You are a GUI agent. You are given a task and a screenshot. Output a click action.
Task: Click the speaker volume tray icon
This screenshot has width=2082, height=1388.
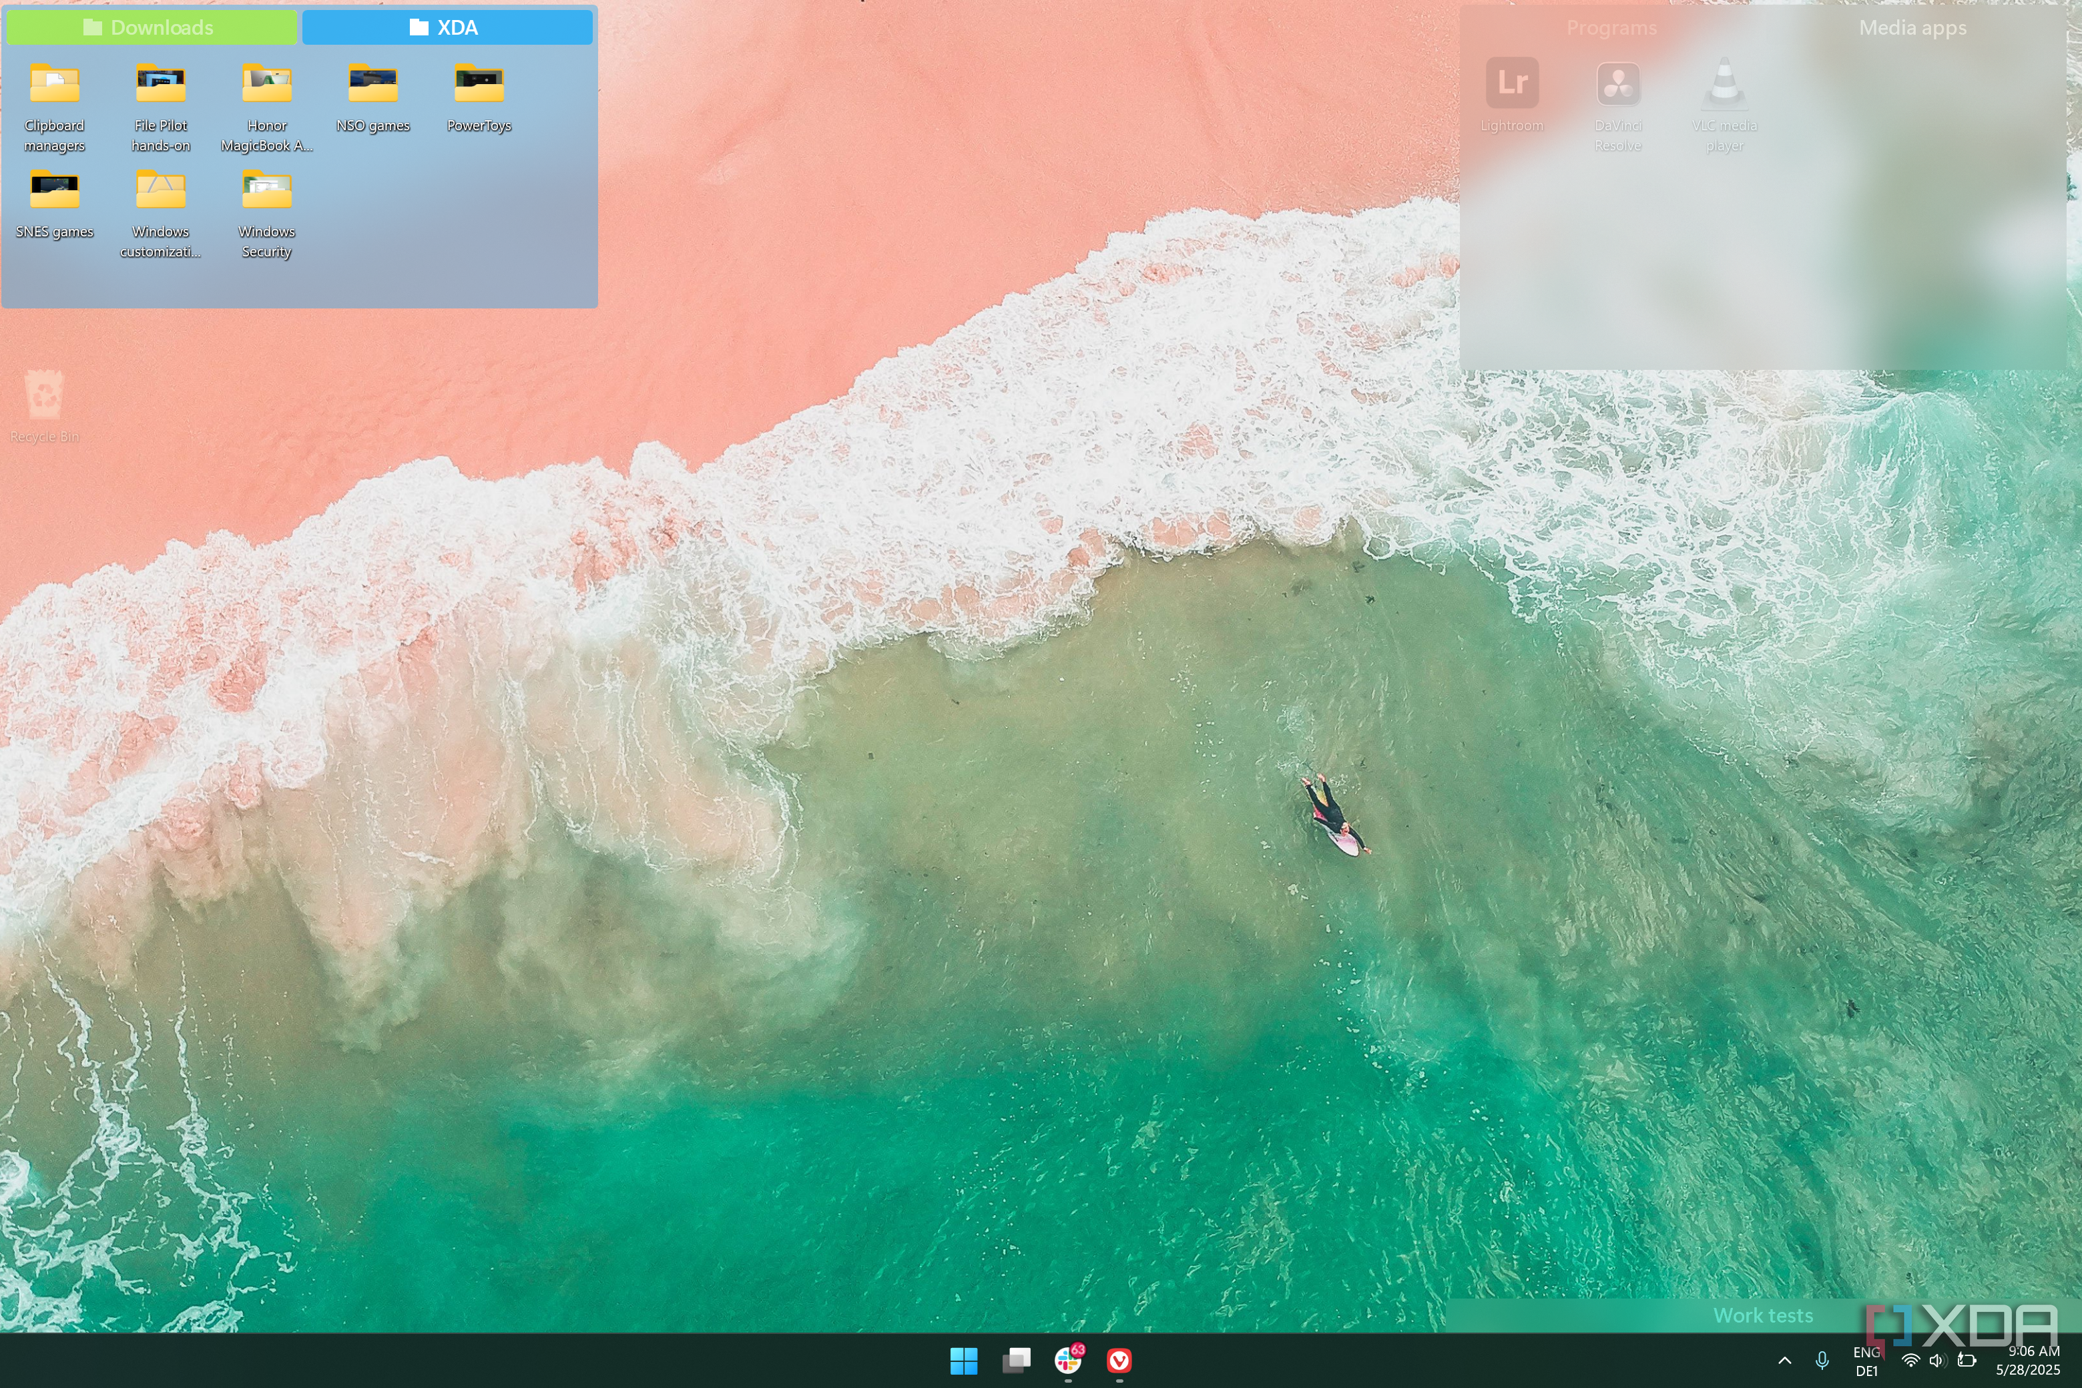[1937, 1361]
